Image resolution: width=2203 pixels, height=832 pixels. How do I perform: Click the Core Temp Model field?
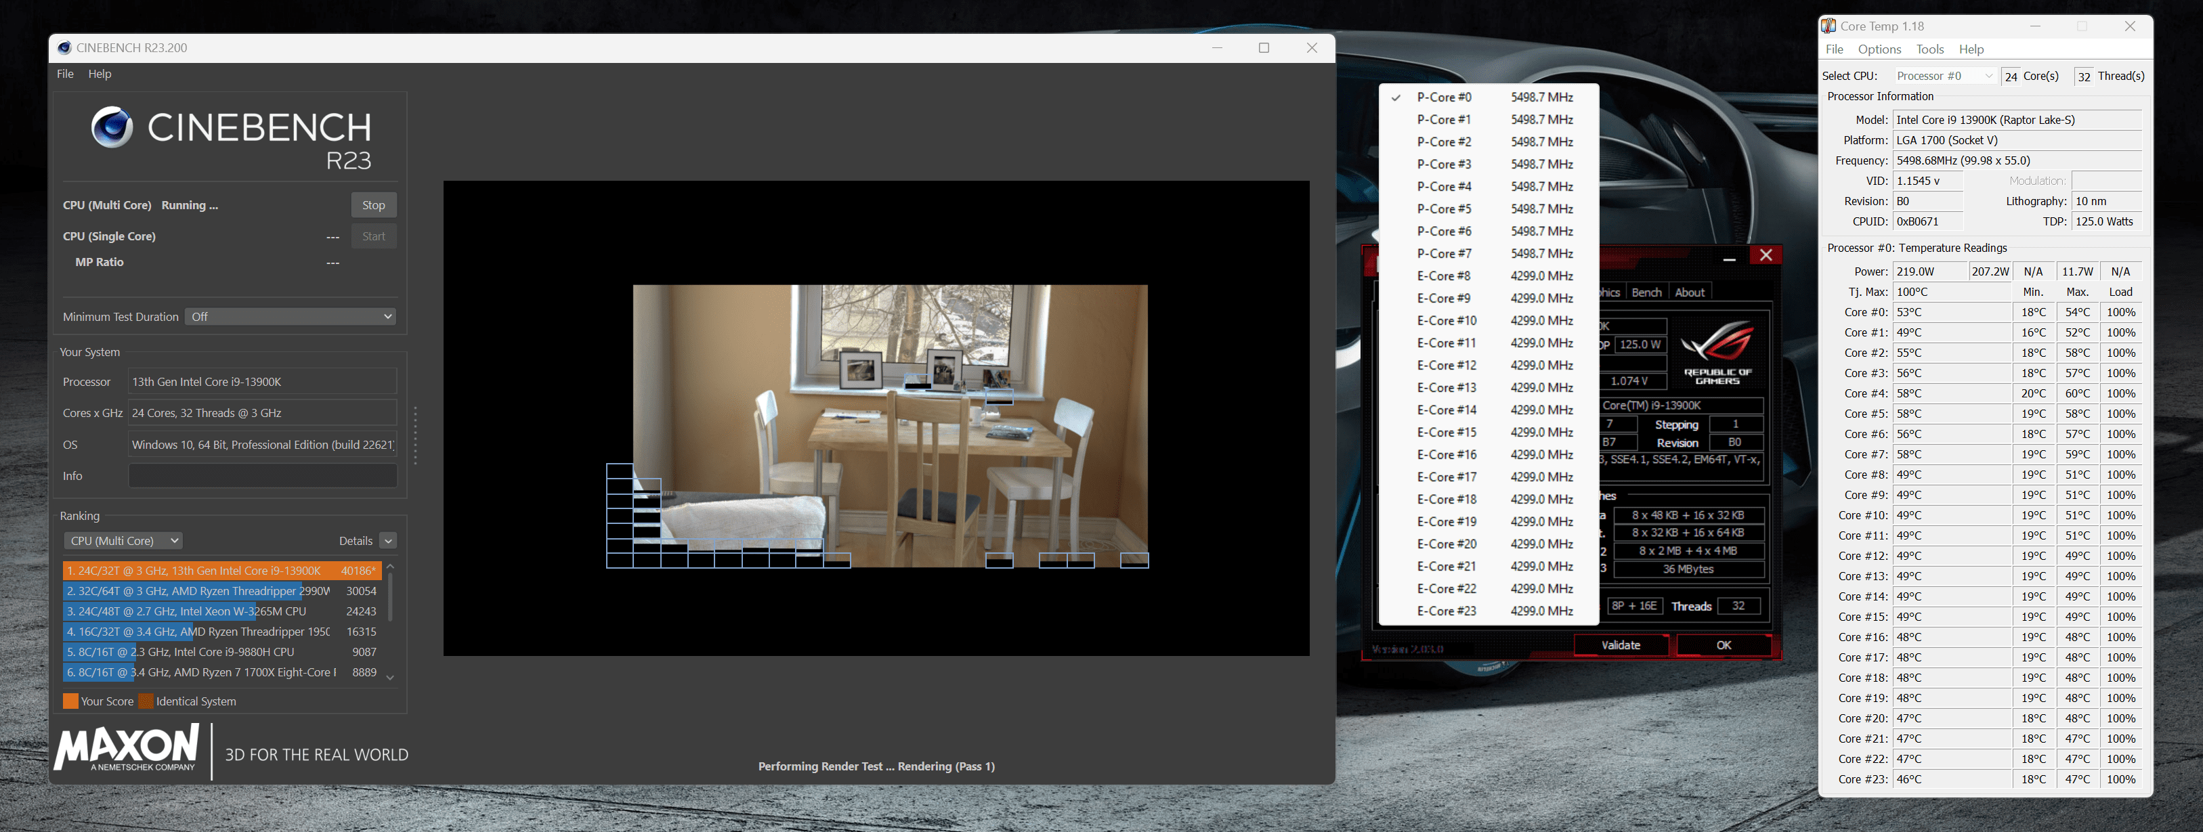(2017, 121)
